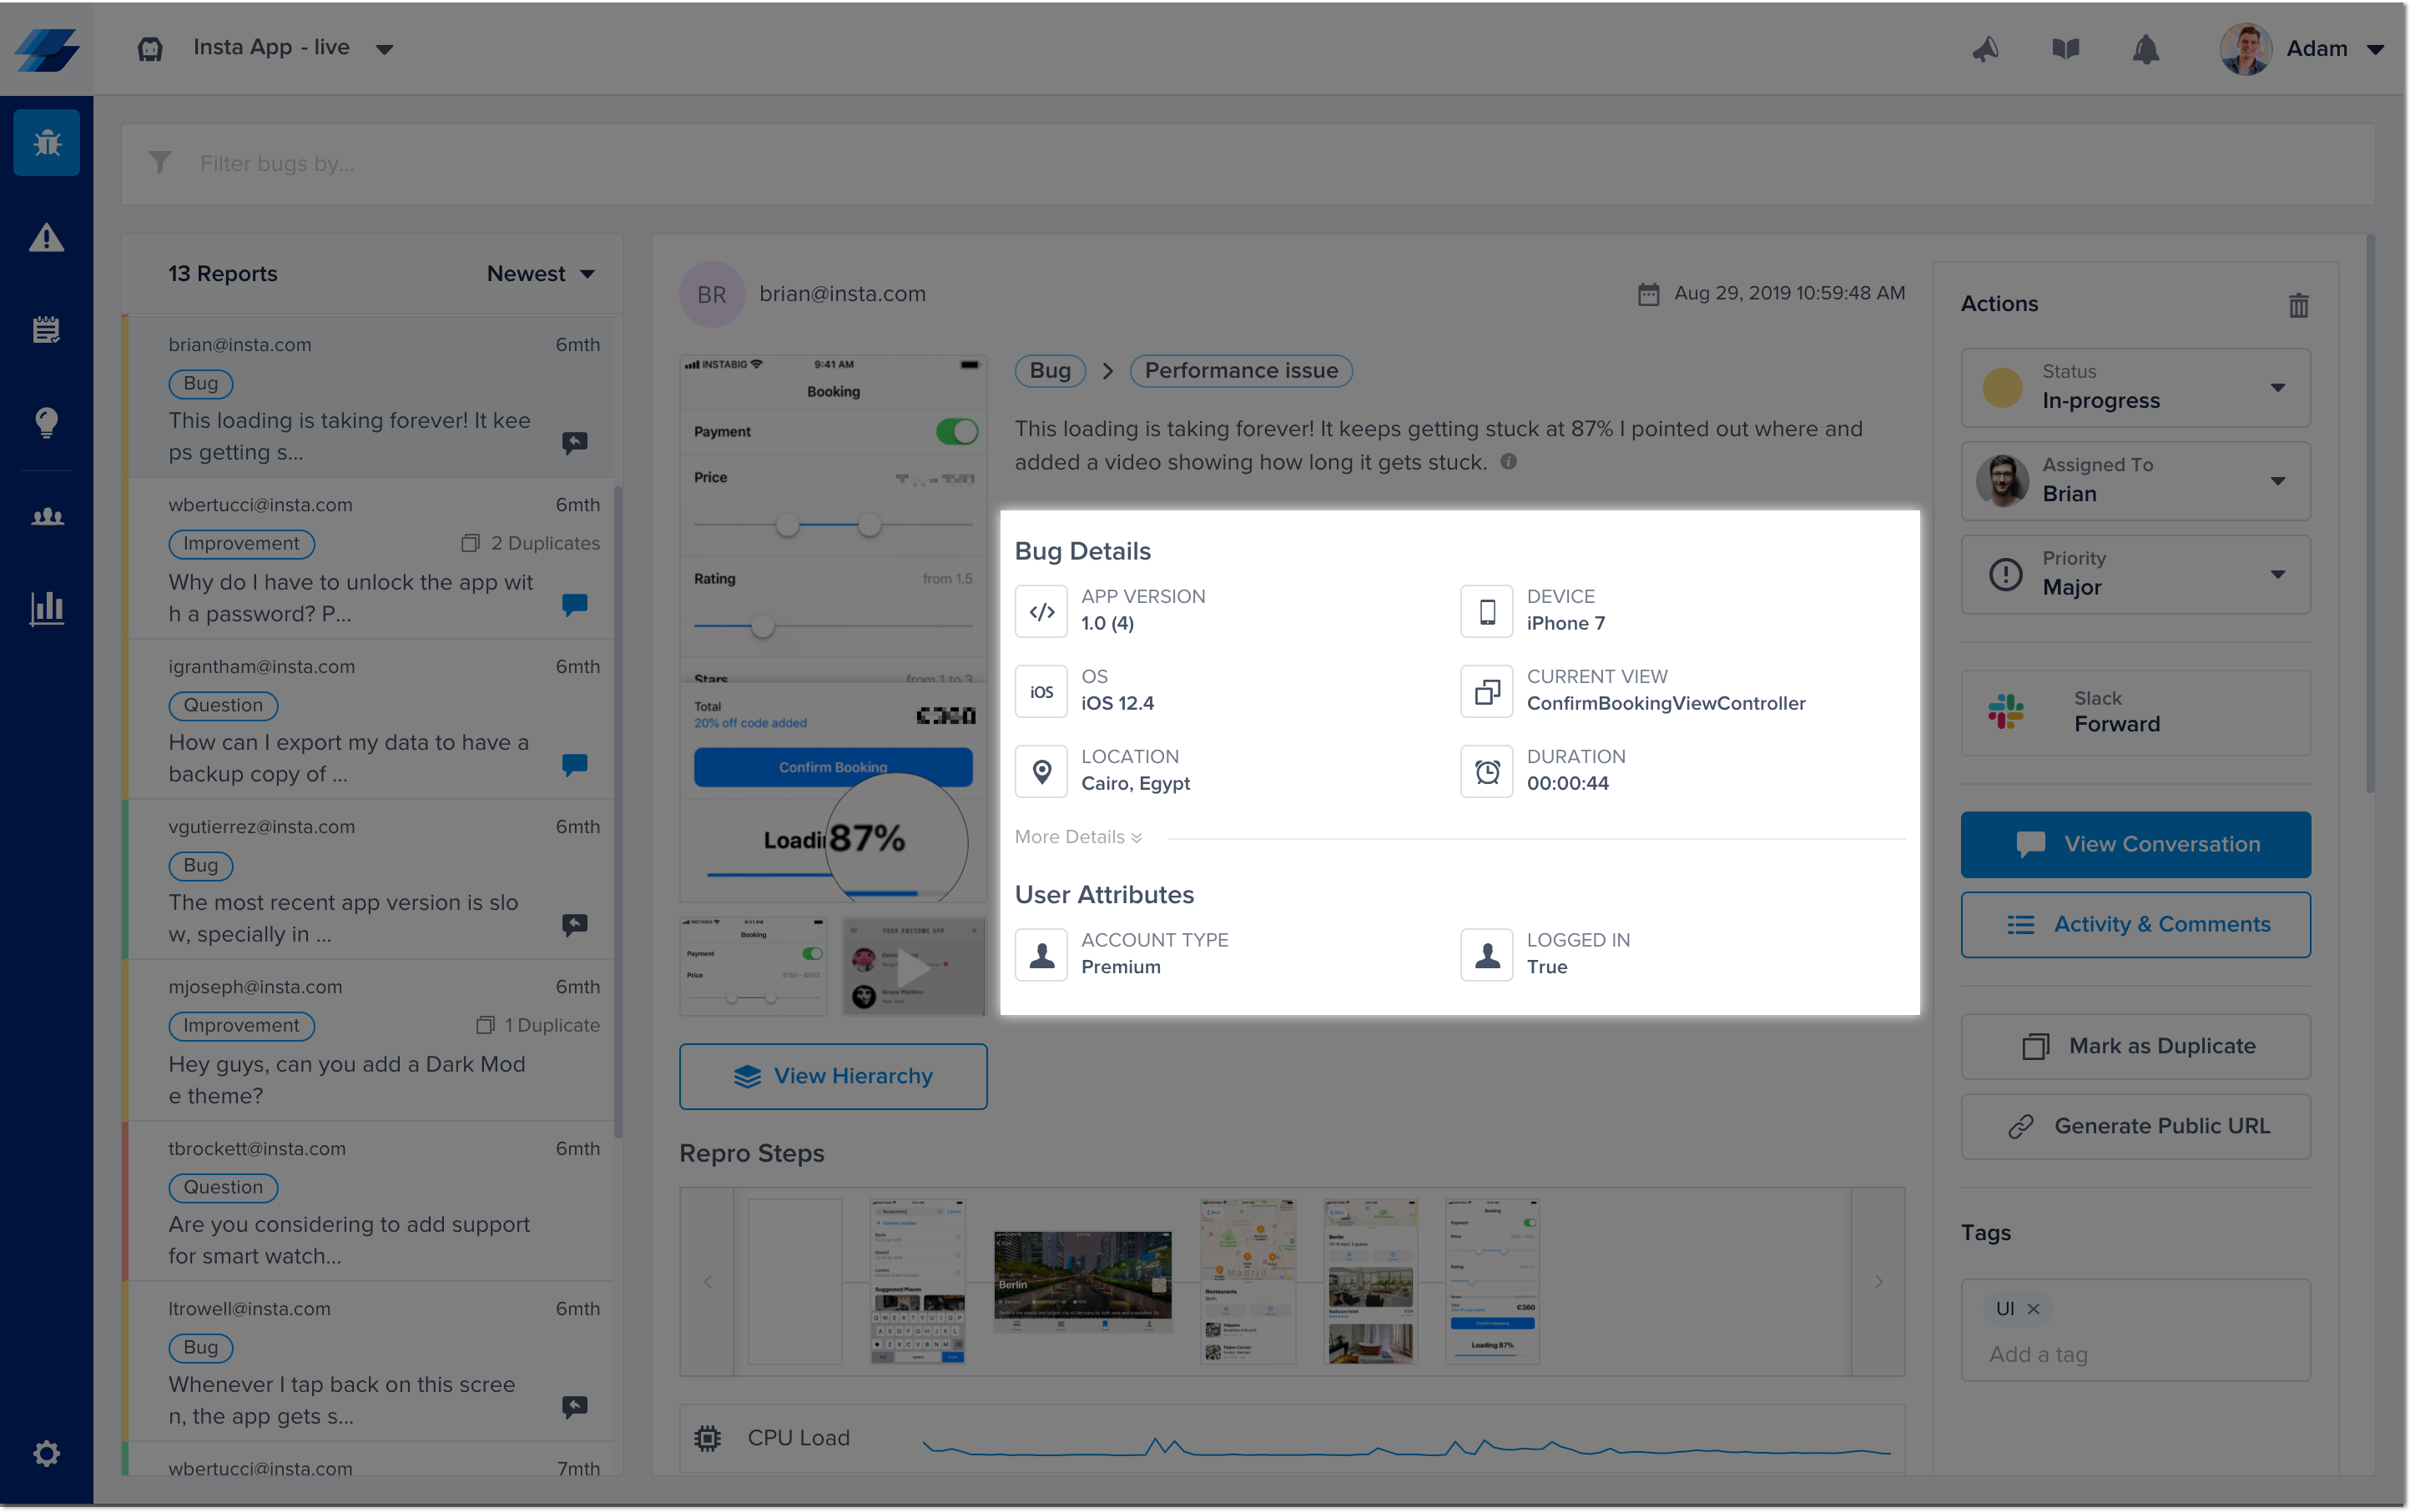Screen dimensions: 2410x1512
Task: Open the Bugs section in sidebar
Action: [46, 143]
